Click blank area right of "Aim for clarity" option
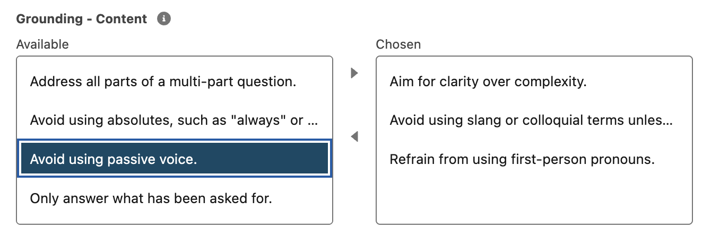This screenshot has height=238, width=711. (637, 82)
